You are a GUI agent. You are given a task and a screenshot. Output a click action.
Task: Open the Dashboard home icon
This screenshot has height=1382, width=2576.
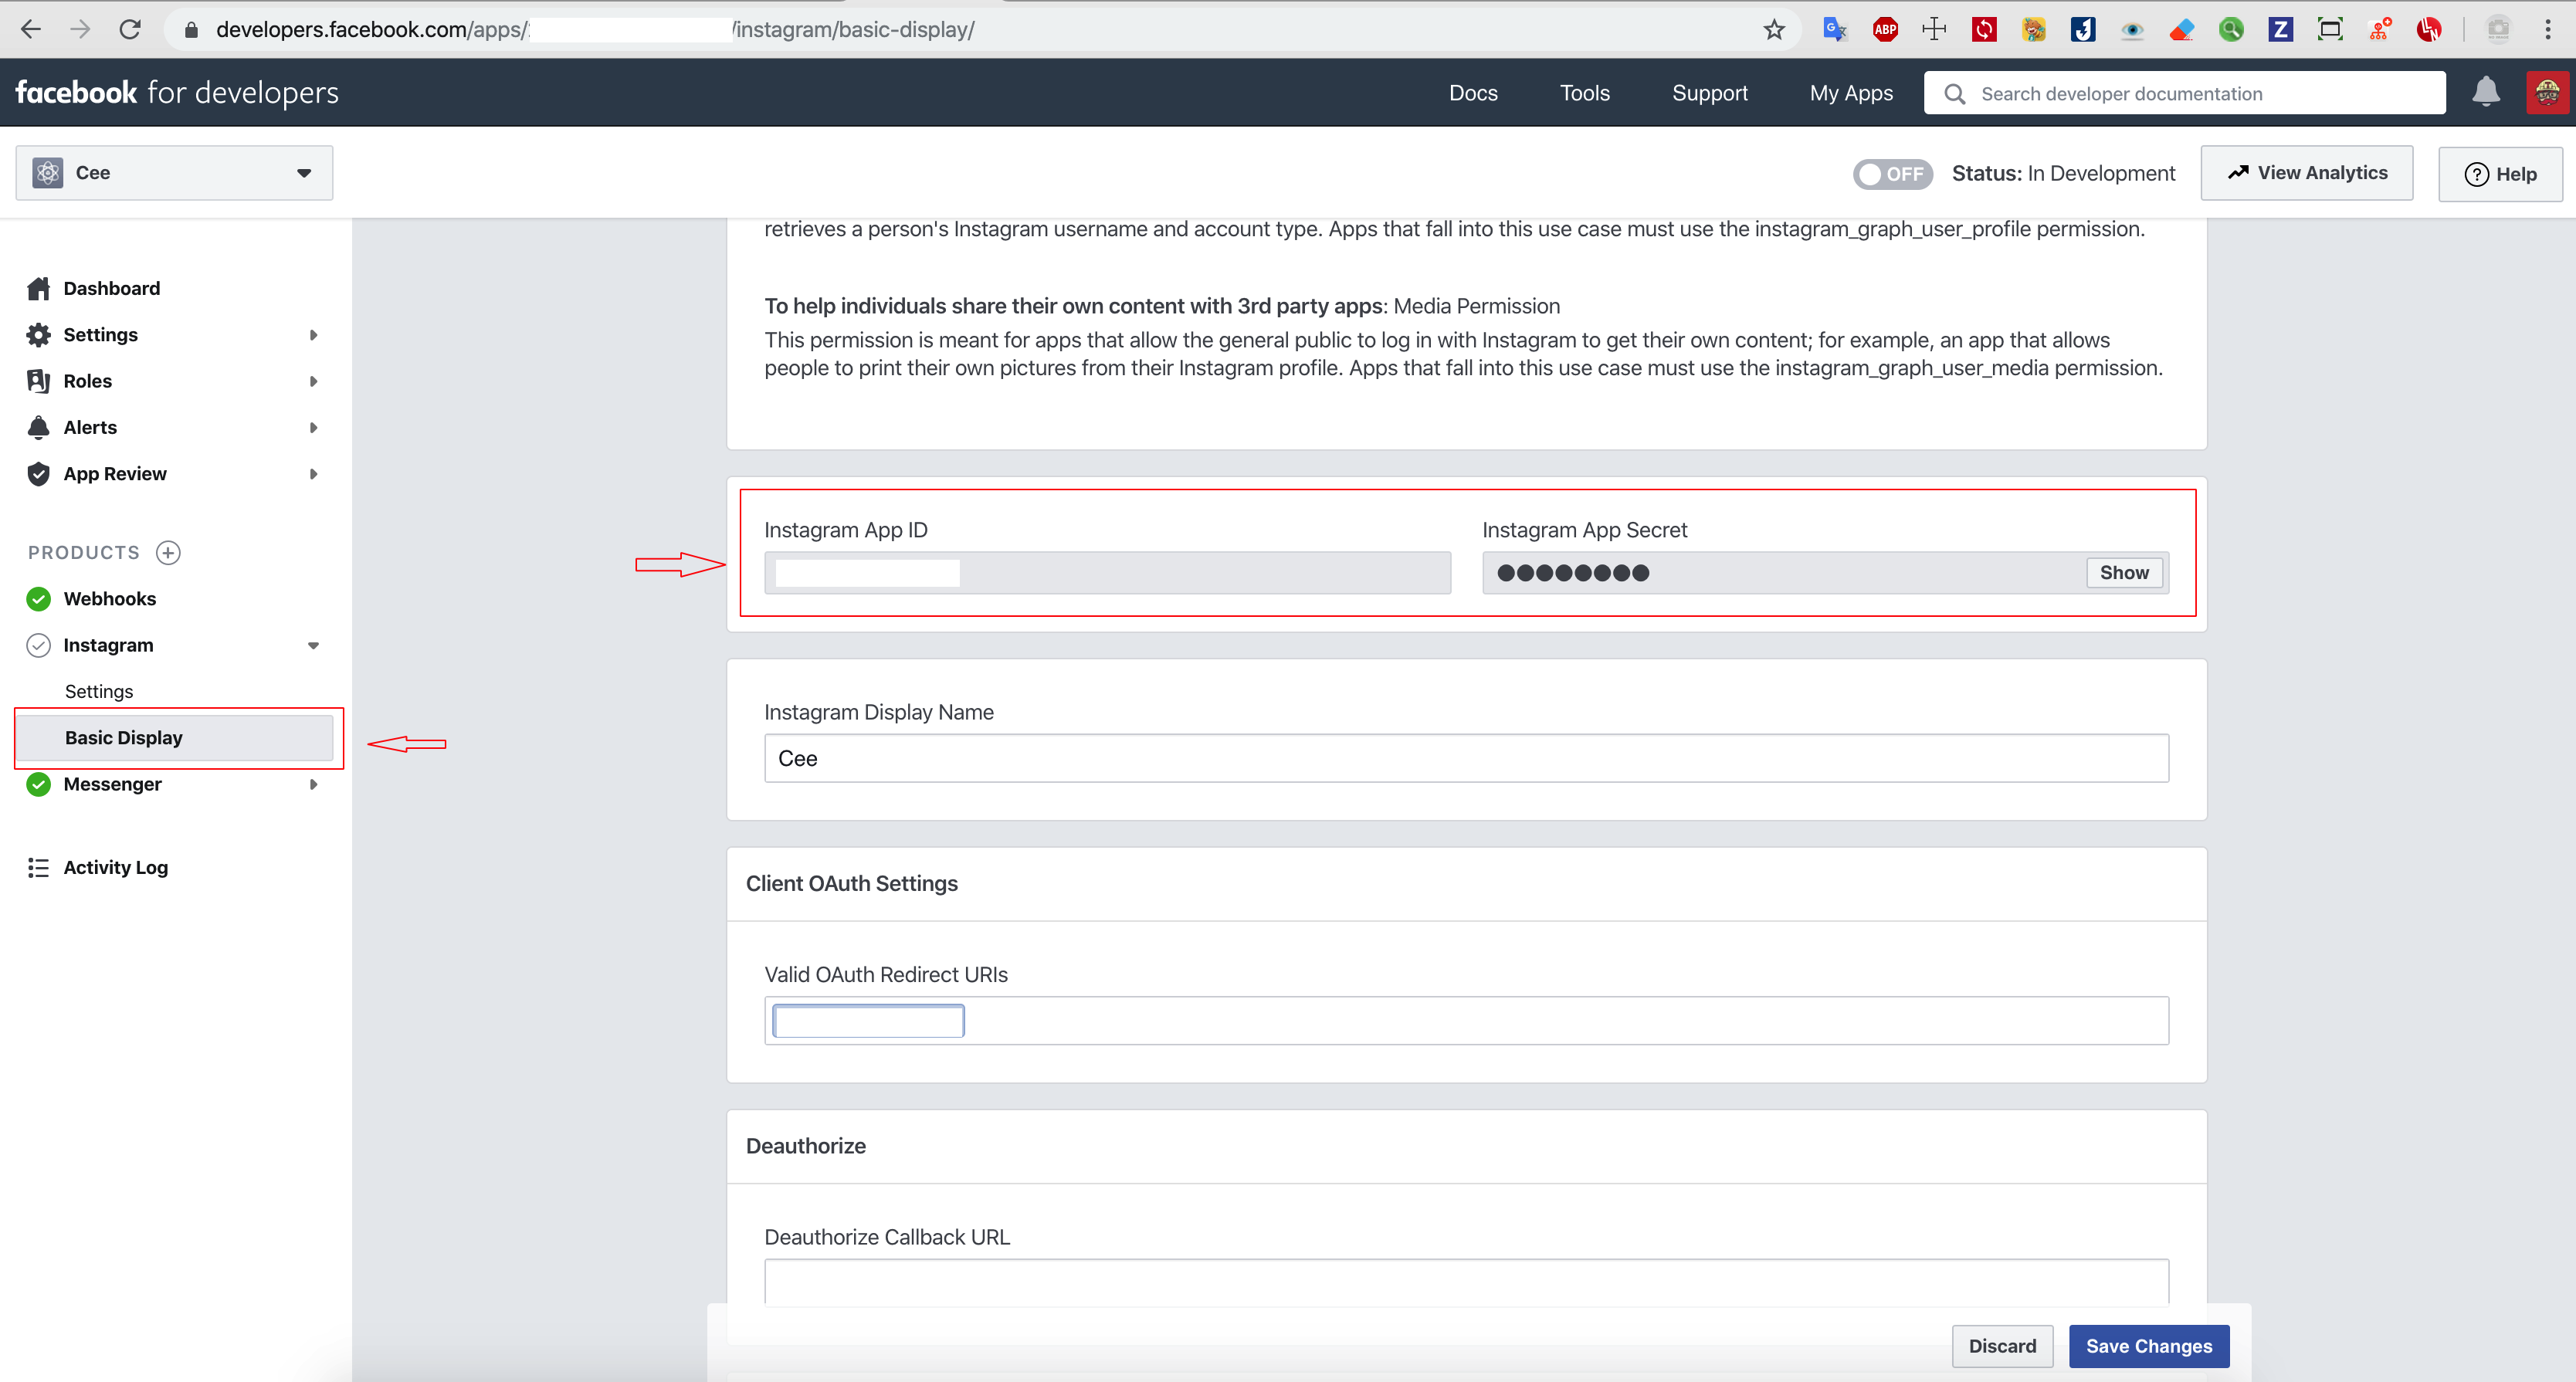[x=39, y=289]
